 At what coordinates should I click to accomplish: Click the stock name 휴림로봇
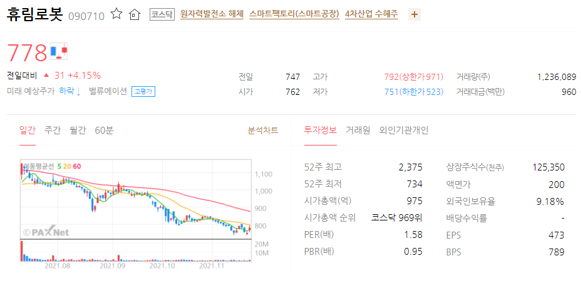[35, 14]
